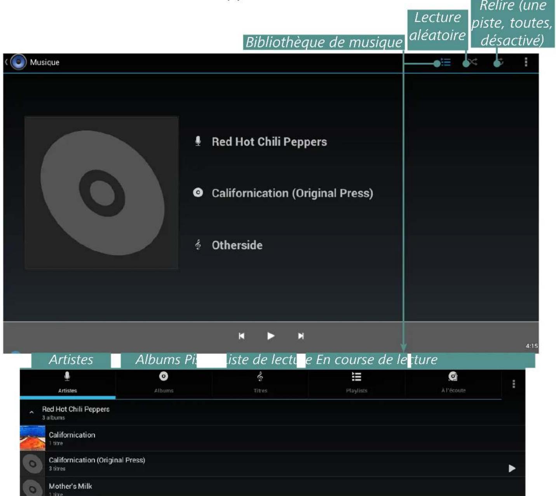This screenshot has width=556, height=496.
Task: Tap the large album art disc
Action: 102,193
